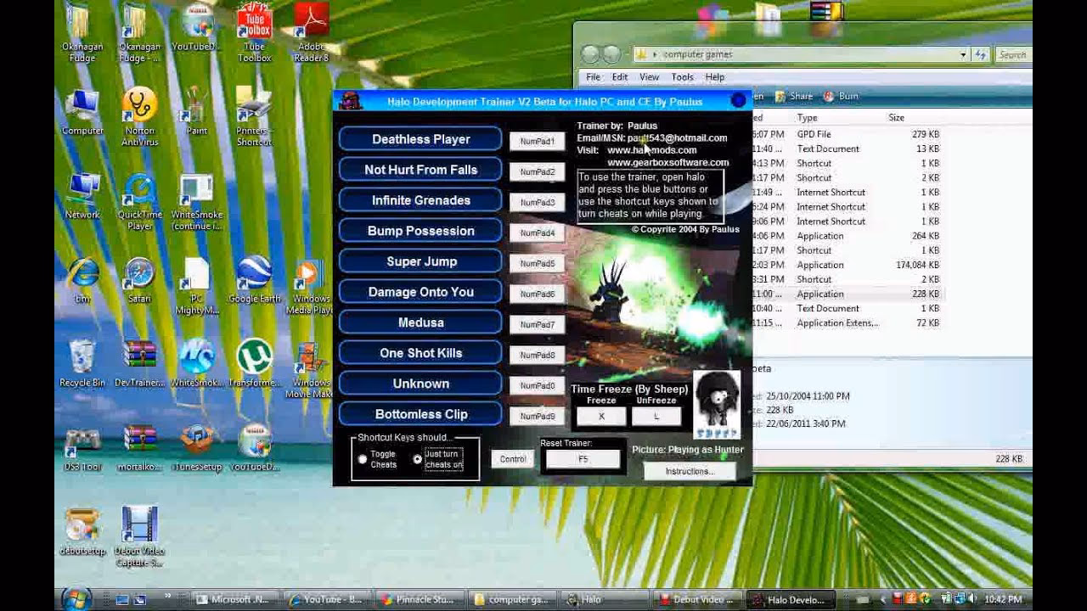The height and width of the screenshot is (611, 1087).
Task: Open the Help menu in Explorer
Action: [715, 77]
